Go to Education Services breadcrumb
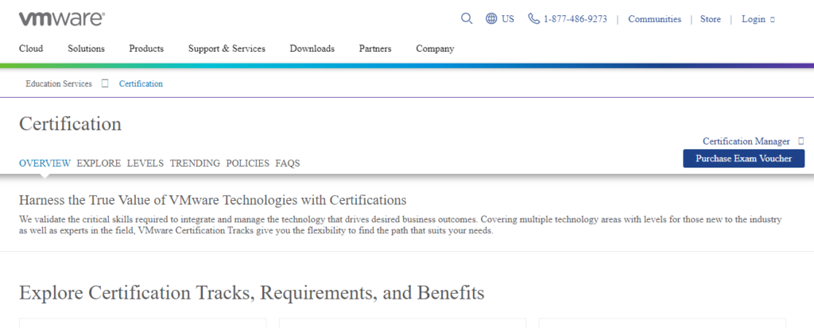Screen dimensions: 814x328 59,83
